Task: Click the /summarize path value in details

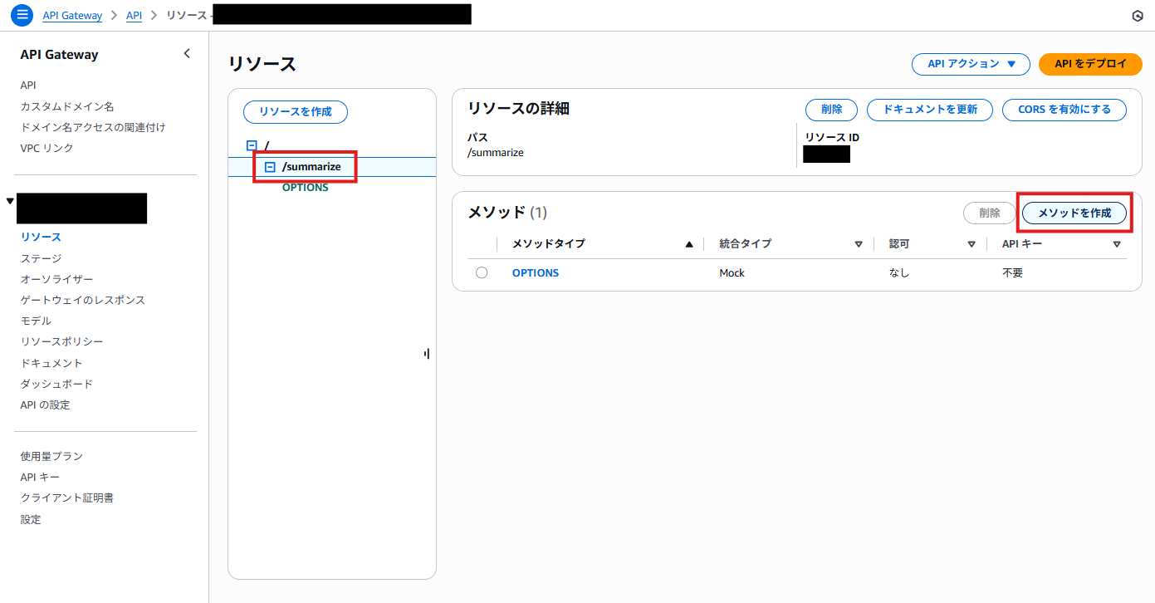Action: [496, 153]
